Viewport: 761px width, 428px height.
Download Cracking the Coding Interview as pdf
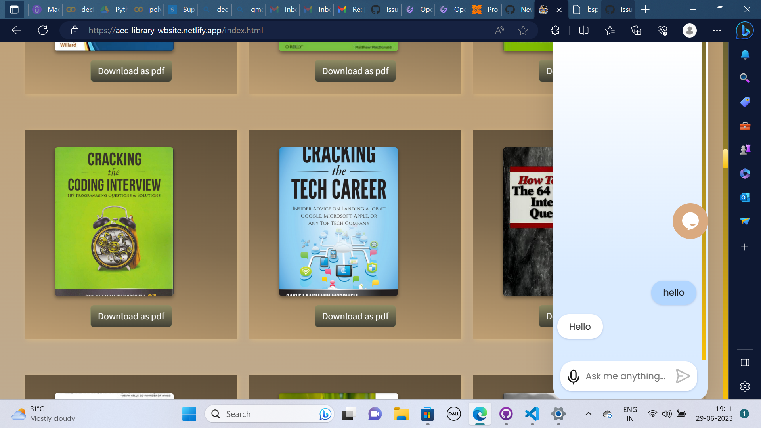(131, 316)
